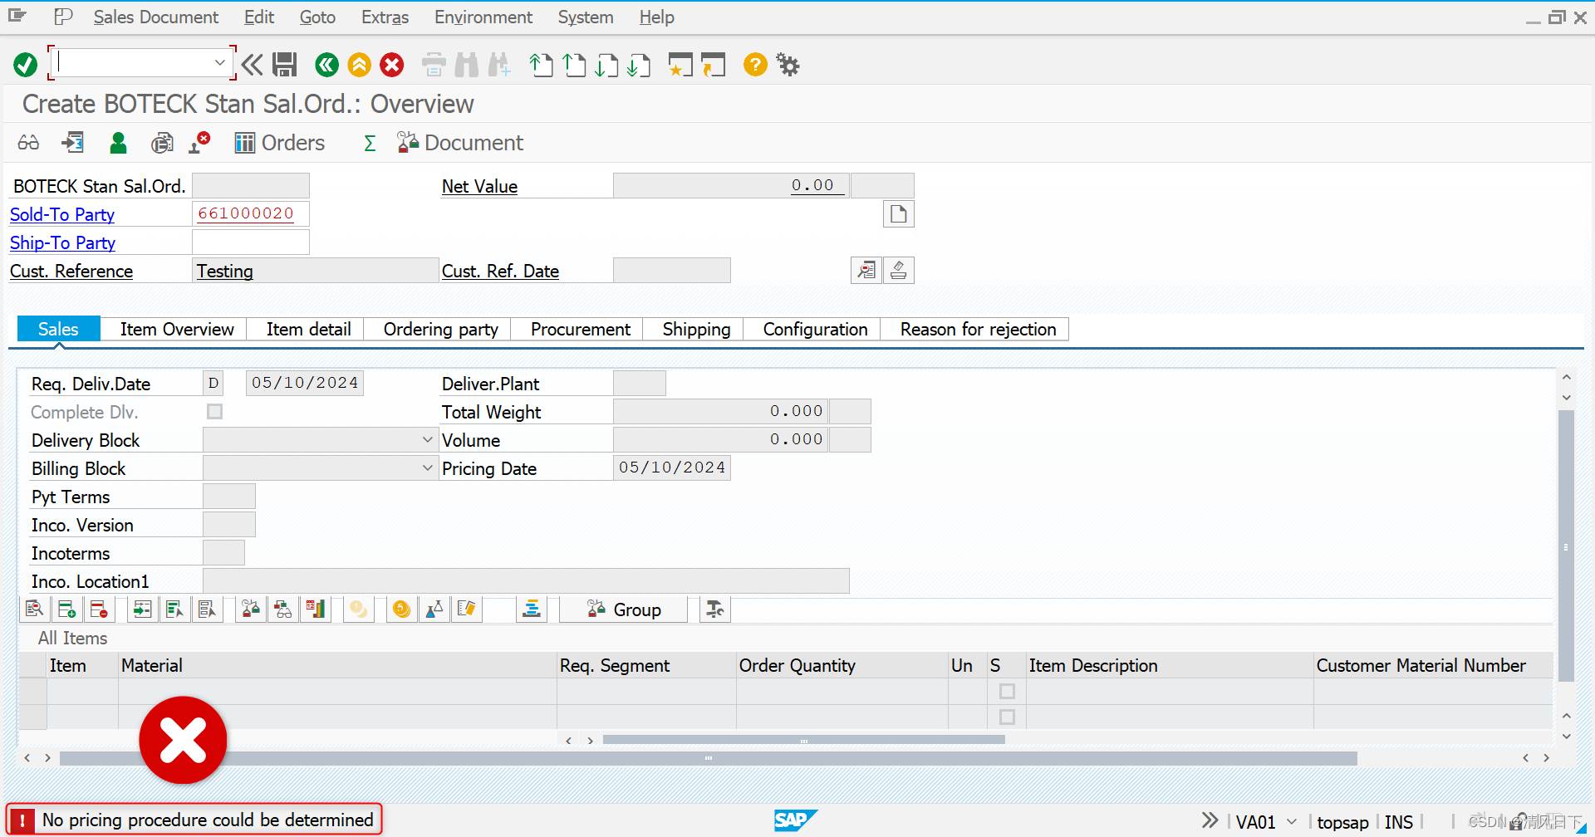Open the System menu
Screen dimensions: 1595x837
click(586, 17)
